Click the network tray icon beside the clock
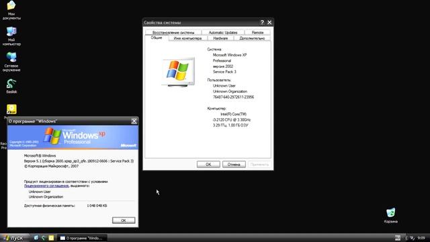 coord(412,238)
